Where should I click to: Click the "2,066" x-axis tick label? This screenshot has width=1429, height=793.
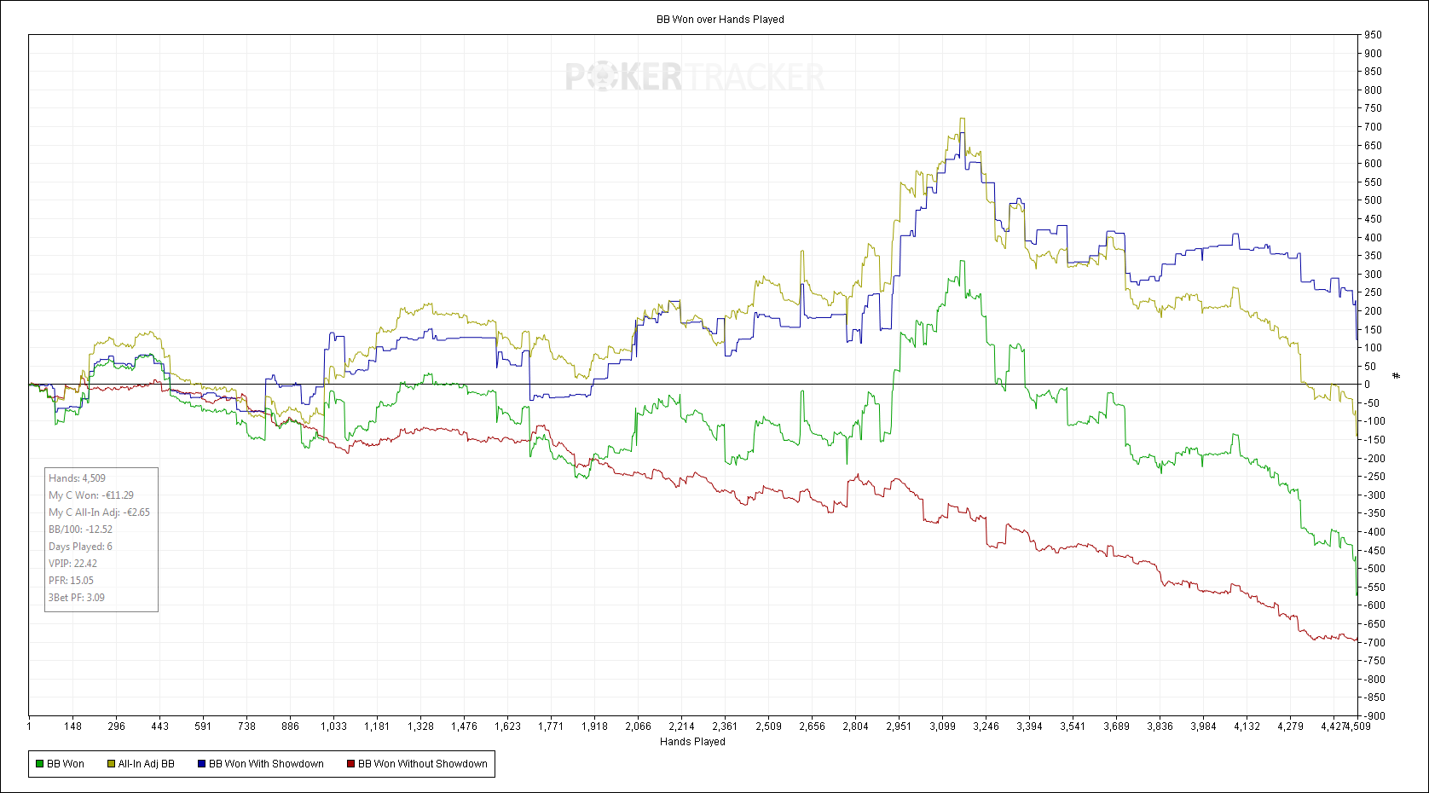638,726
